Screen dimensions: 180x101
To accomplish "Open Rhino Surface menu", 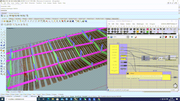I will pyautogui.click(x=17, y=3).
